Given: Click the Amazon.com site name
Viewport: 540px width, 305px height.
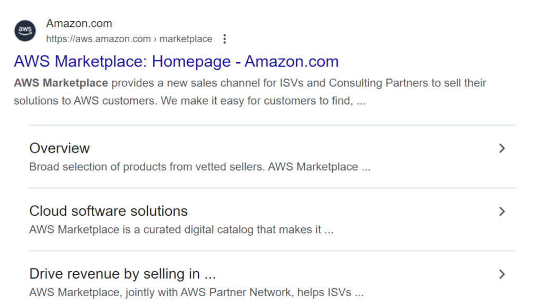Looking at the screenshot, I should pyautogui.click(x=79, y=23).
